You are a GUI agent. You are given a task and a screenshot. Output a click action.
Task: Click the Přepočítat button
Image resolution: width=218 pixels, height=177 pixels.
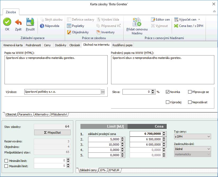coord(52,133)
